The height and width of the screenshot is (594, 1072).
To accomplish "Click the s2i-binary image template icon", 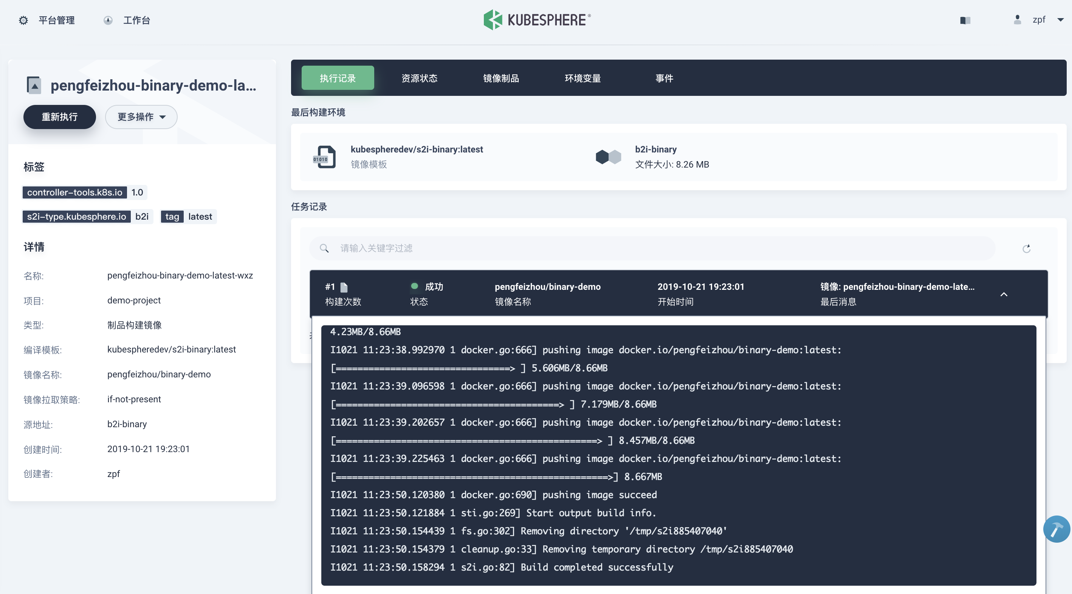I will click(325, 157).
